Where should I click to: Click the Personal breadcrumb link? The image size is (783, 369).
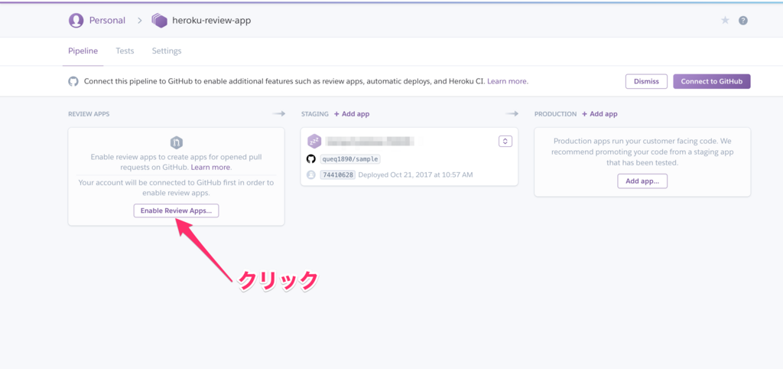107,21
